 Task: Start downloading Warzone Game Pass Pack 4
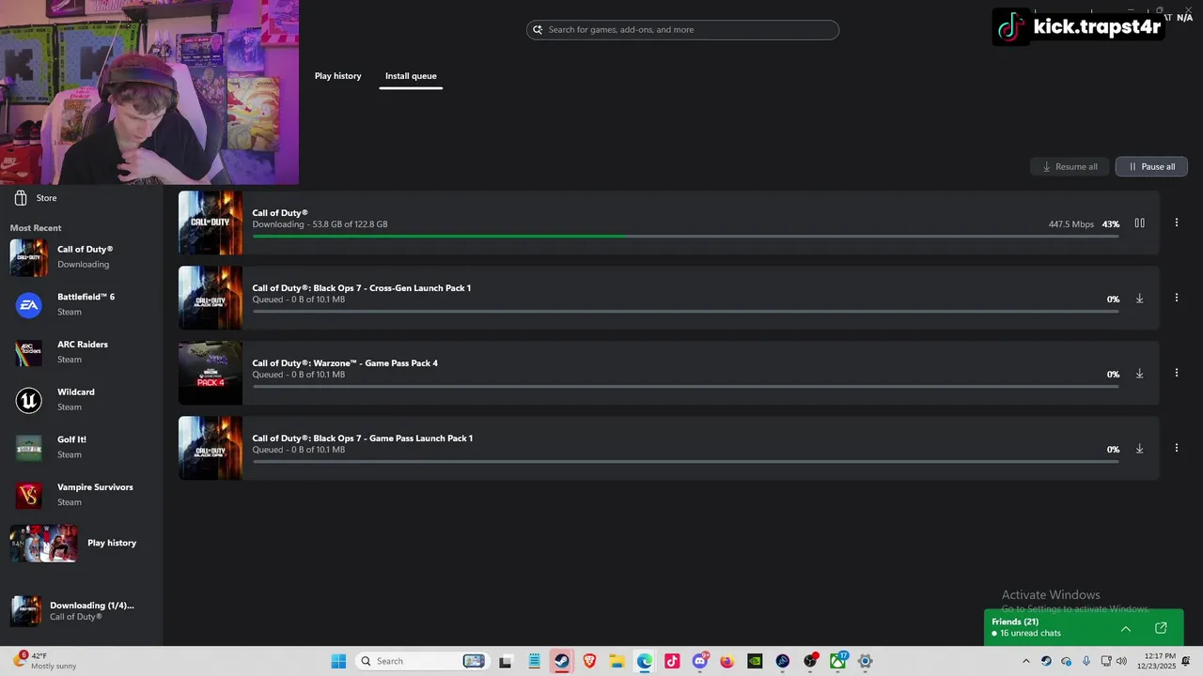tap(1139, 373)
